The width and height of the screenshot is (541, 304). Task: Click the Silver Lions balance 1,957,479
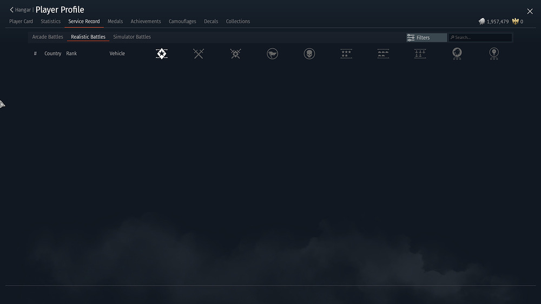coord(497,22)
